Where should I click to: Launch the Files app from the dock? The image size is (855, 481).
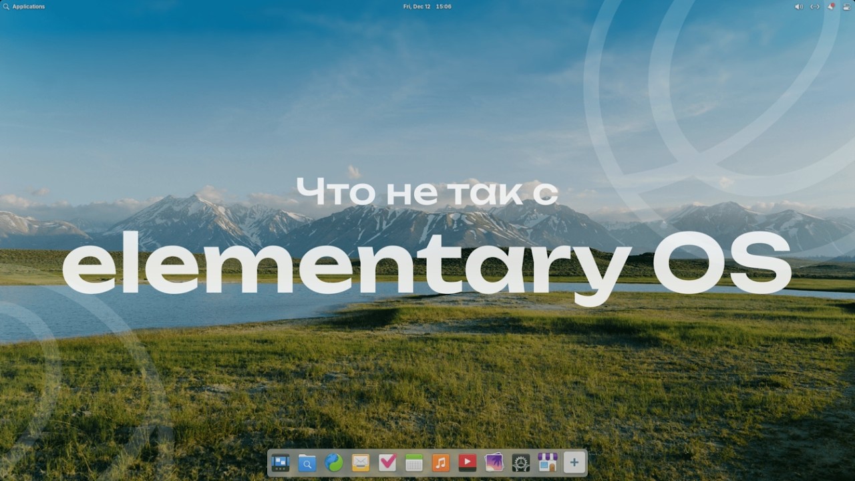pyautogui.click(x=307, y=462)
